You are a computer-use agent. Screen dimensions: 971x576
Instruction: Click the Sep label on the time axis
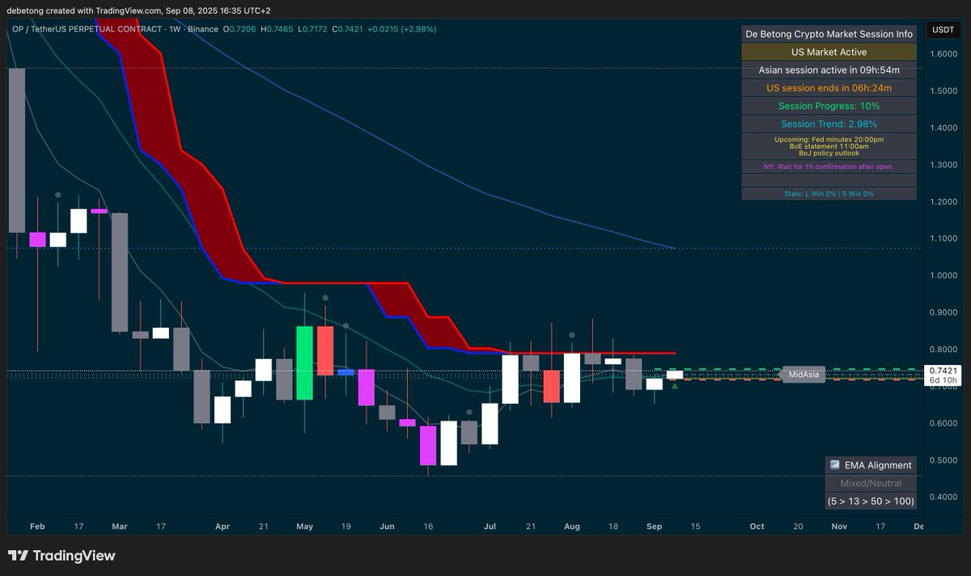click(654, 526)
